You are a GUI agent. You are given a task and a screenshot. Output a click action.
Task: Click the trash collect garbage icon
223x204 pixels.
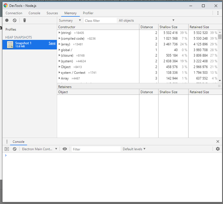click(24, 21)
